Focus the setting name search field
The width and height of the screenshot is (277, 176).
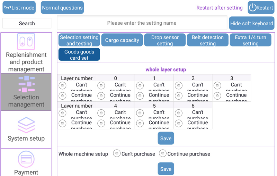point(142,23)
